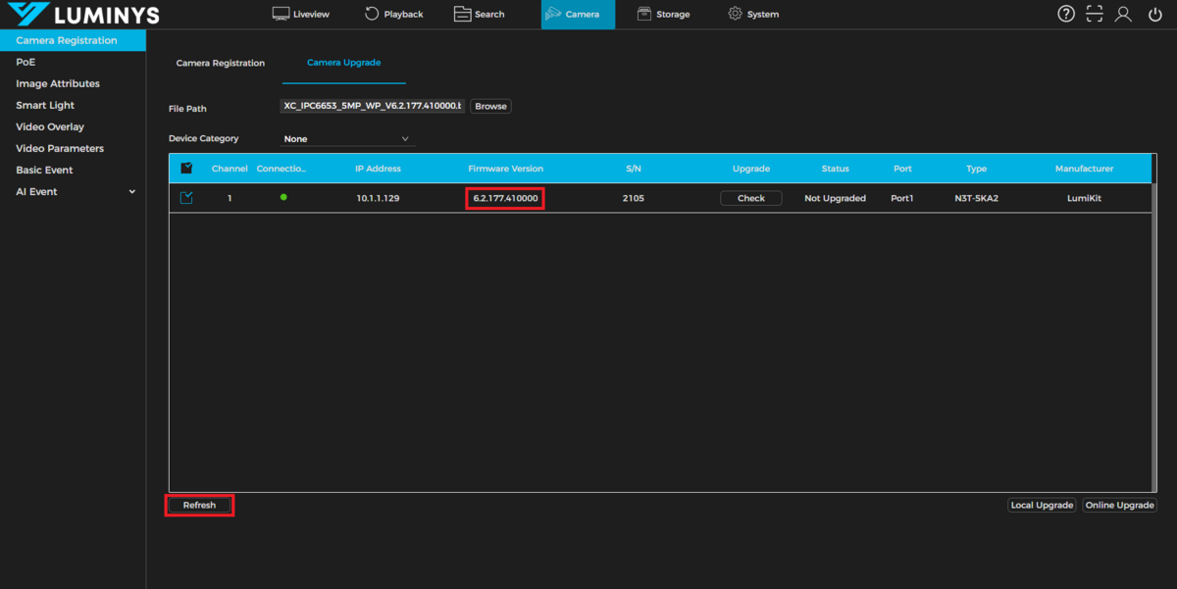Click the help question mark icon

(x=1066, y=14)
